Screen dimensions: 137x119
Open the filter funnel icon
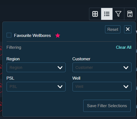click(118, 14)
